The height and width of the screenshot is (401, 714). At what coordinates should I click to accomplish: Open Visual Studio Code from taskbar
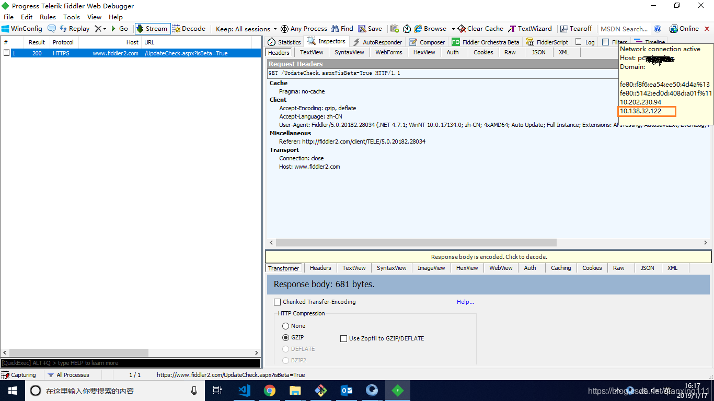point(244,391)
